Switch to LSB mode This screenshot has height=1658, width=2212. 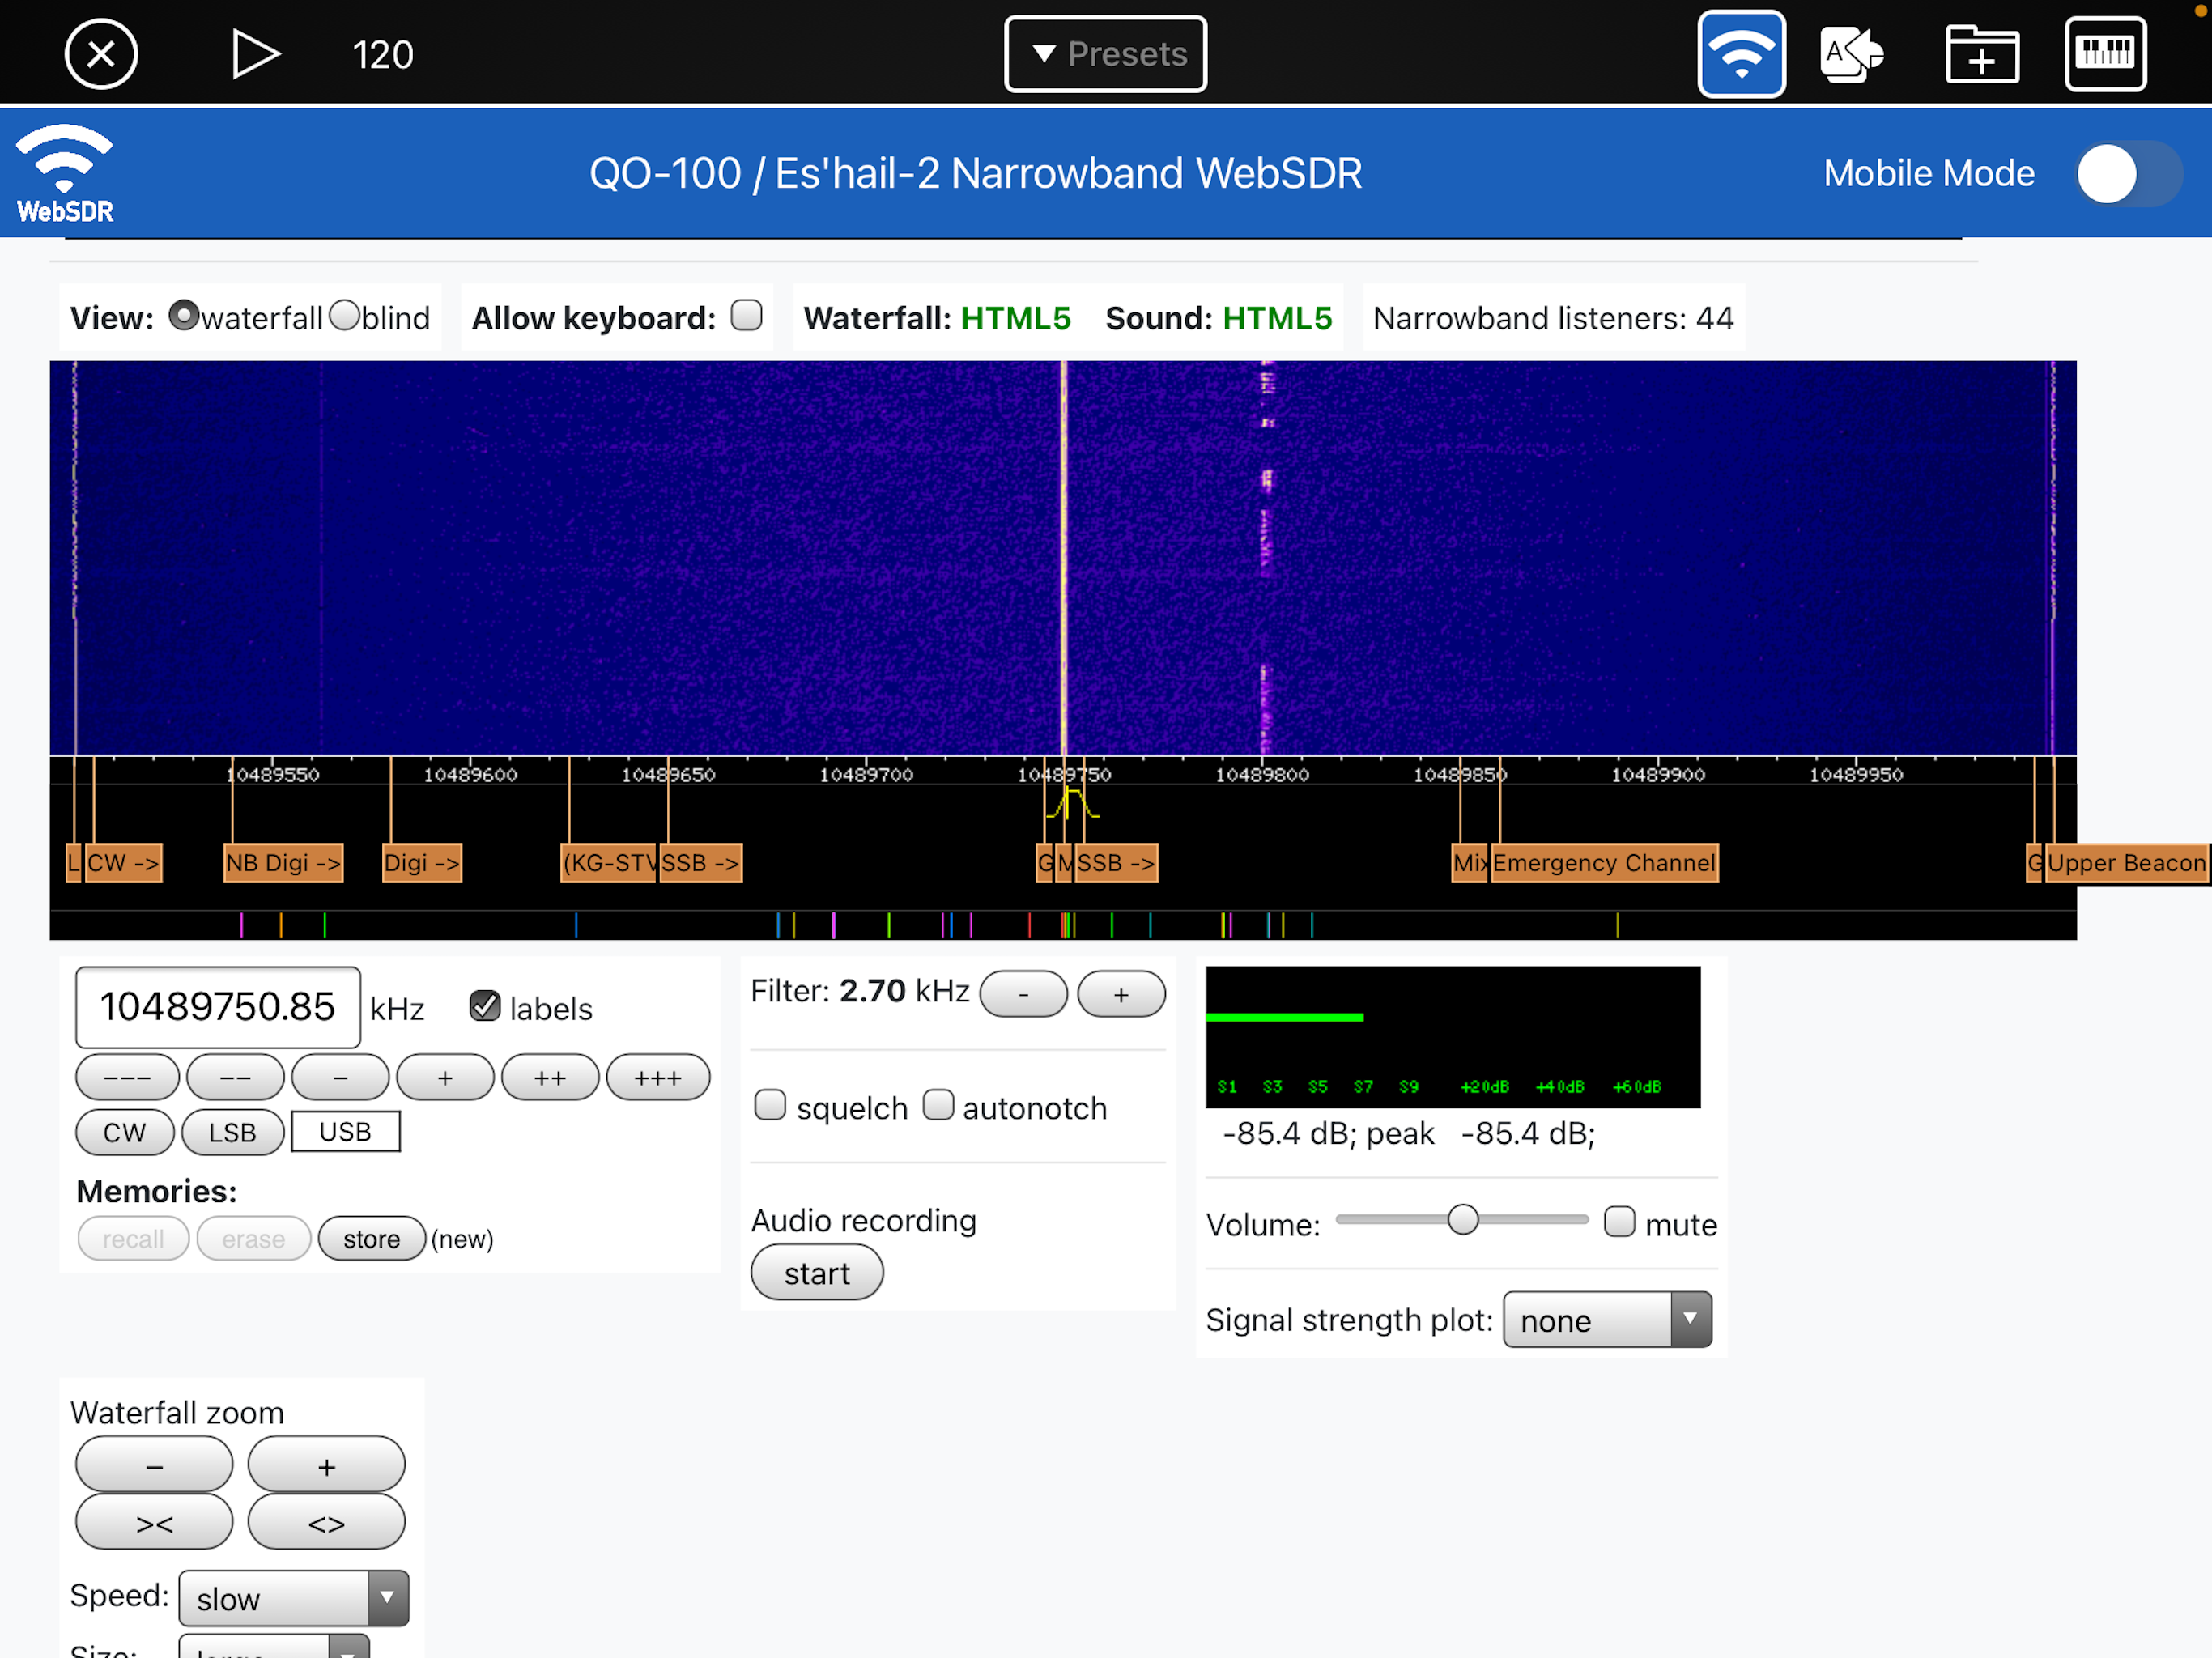click(232, 1132)
